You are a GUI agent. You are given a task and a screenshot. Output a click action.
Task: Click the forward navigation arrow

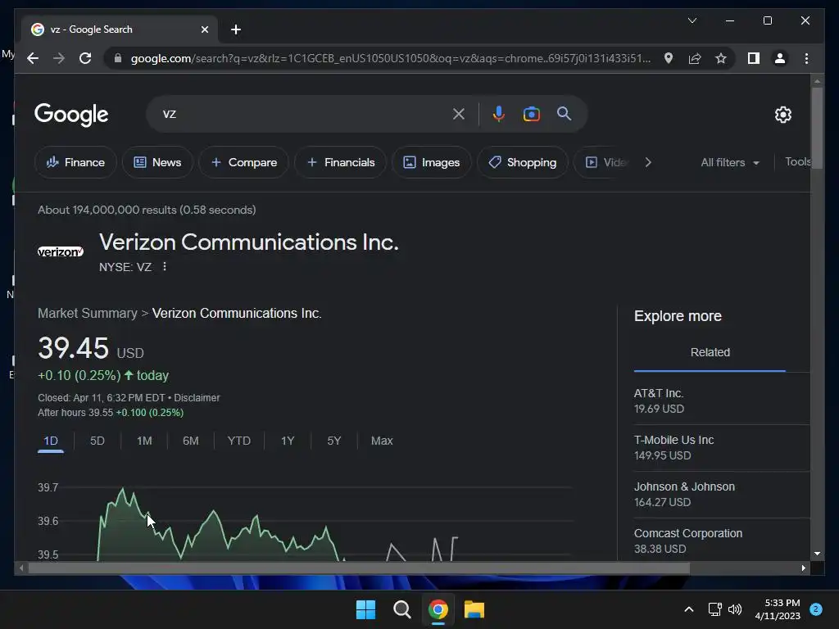point(59,58)
